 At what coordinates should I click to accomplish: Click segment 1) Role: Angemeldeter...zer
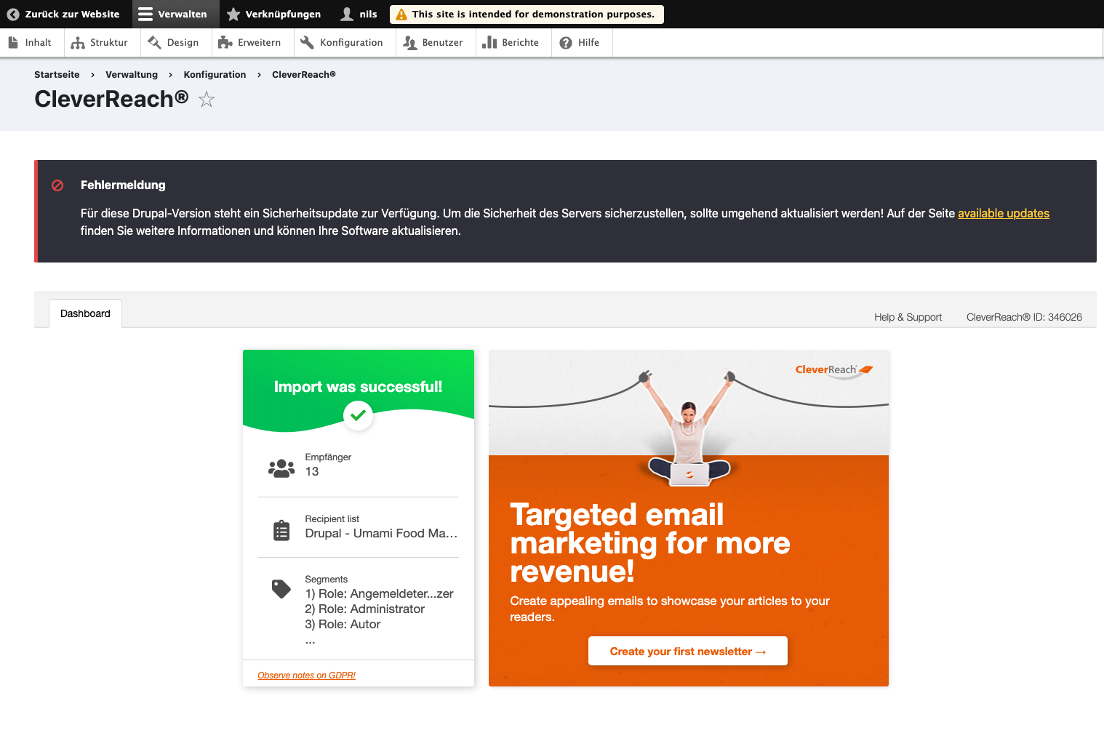[x=379, y=593]
